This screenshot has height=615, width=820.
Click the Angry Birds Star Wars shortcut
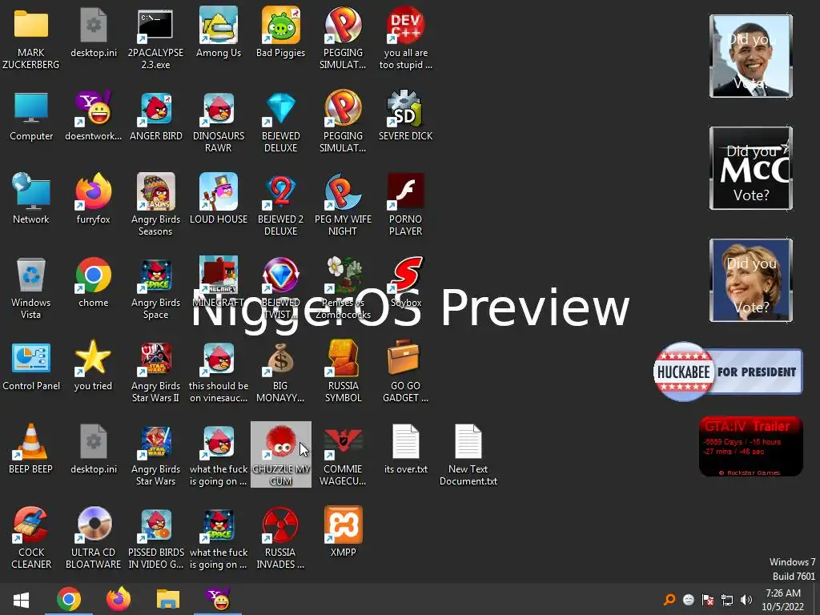click(156, 442)
